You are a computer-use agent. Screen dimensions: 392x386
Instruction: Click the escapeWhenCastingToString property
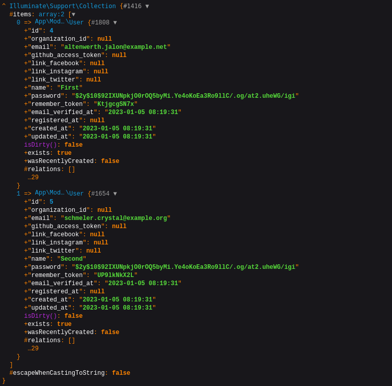pyautogui.click(x=59, y=373)
